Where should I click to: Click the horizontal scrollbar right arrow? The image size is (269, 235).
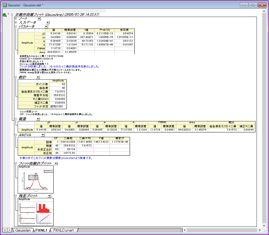coord(259,230)
